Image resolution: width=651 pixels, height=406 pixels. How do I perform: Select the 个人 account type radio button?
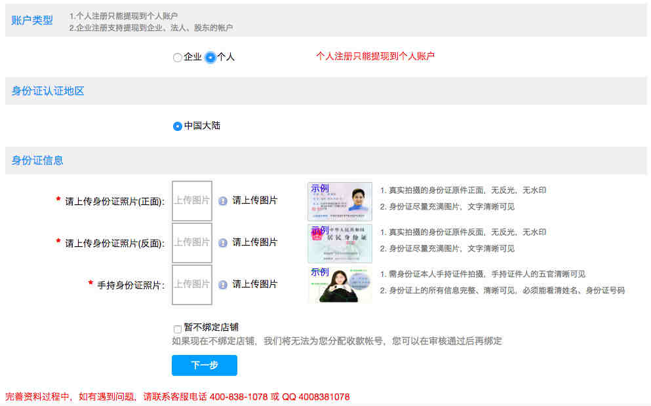tap(210, 58)
